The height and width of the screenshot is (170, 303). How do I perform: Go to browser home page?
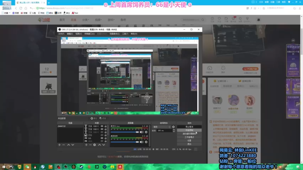click(x=26, y=8)
